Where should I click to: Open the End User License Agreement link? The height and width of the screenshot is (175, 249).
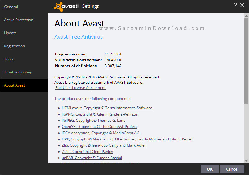80,88
